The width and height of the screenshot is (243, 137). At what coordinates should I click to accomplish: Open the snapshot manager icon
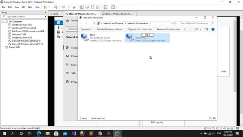point(74,7)
